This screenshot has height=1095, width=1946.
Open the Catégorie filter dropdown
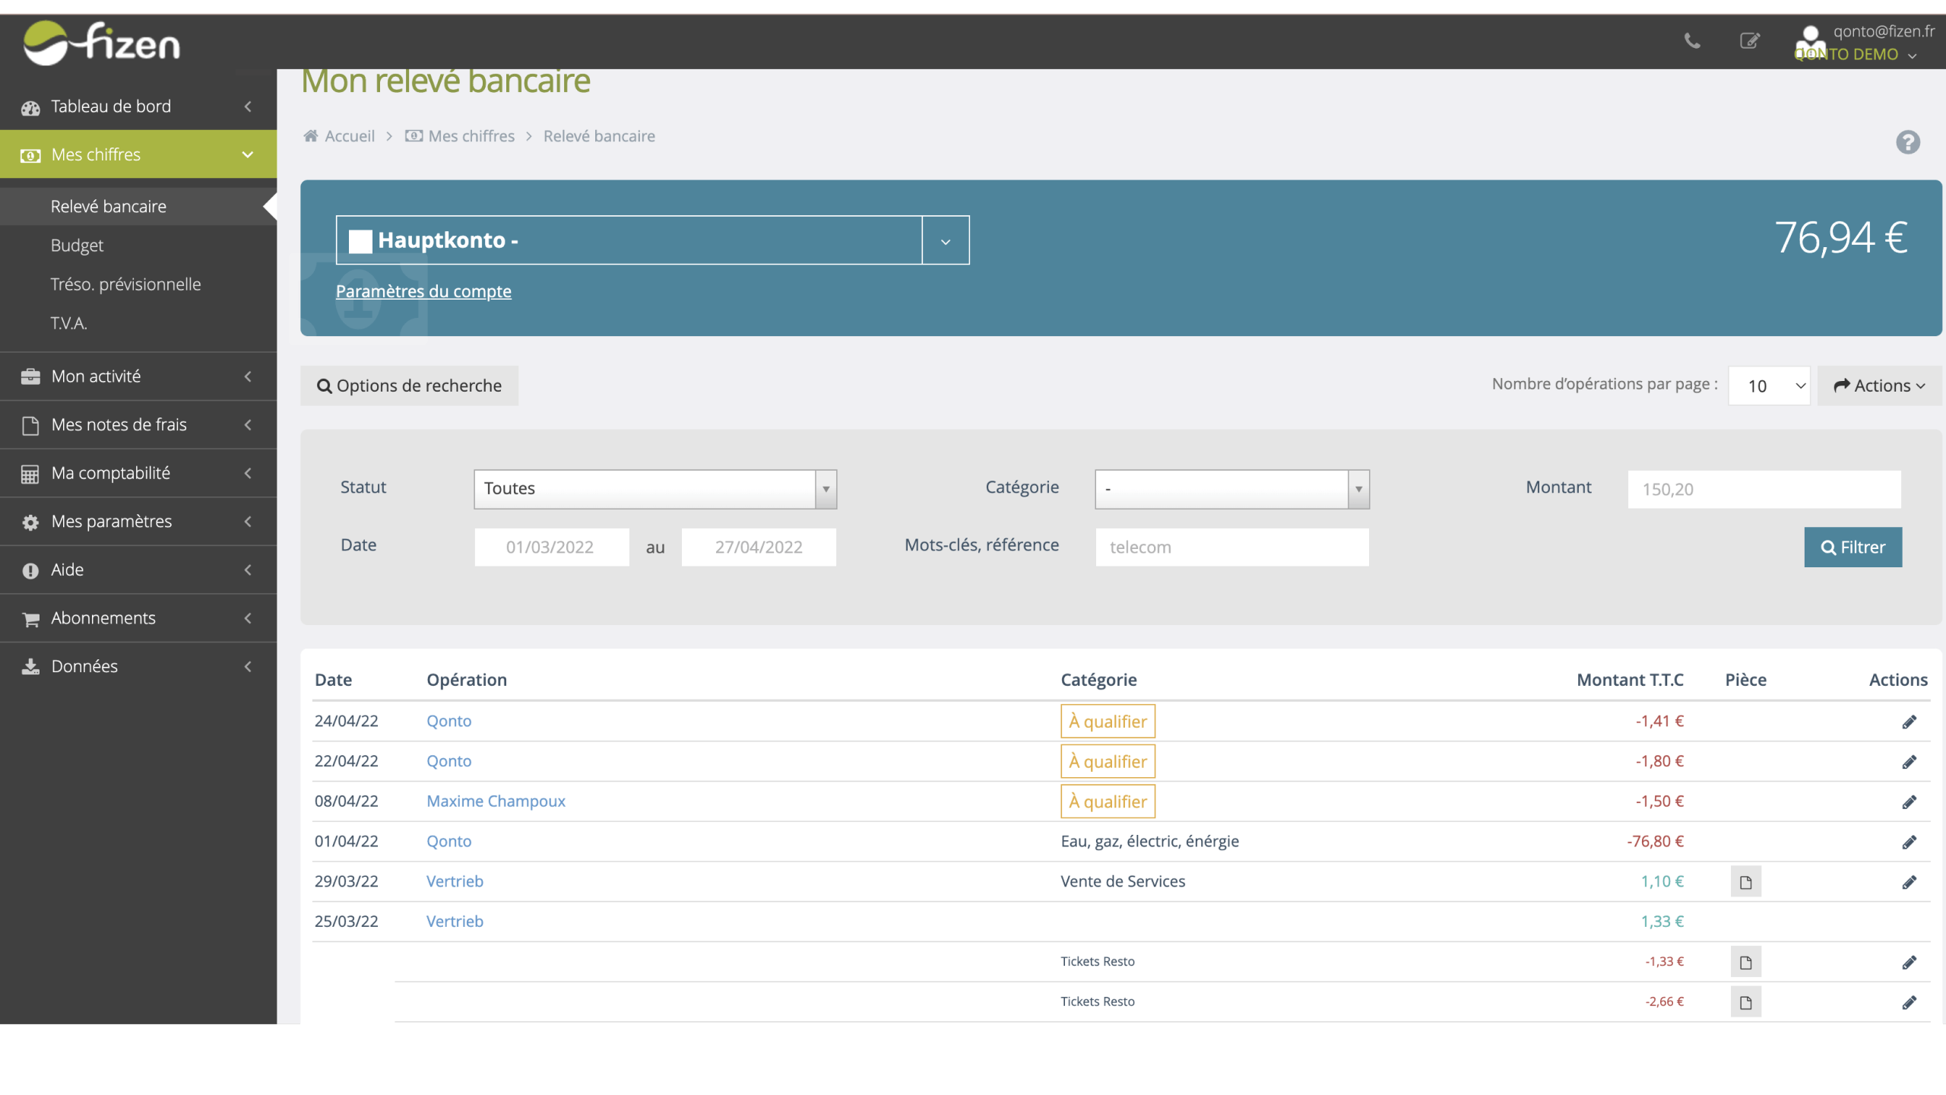pos(1232,489)
